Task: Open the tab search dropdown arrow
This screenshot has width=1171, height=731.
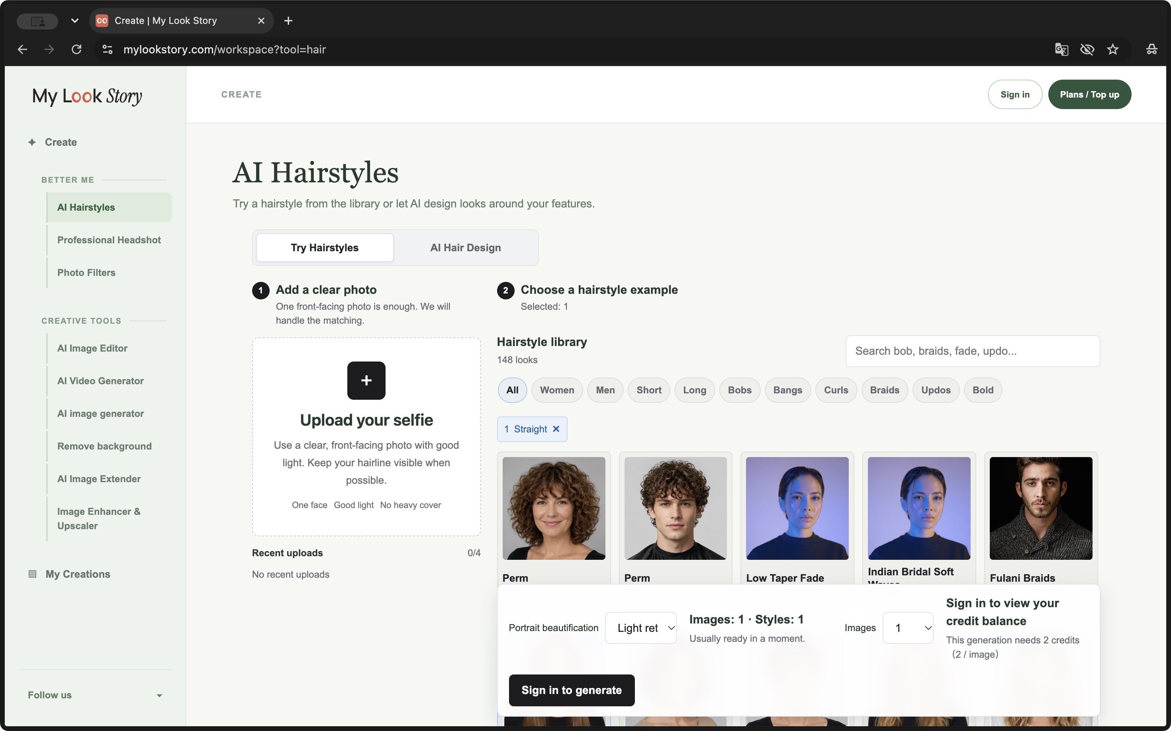Action: point(74,21)
